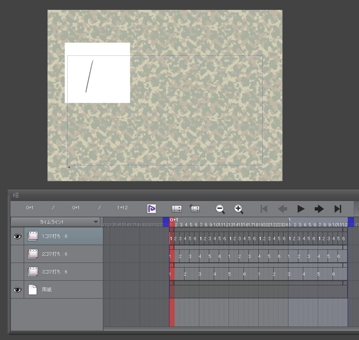Click the purple timeline enable icon
The image size is (359, 340).
tap(151, 209)
